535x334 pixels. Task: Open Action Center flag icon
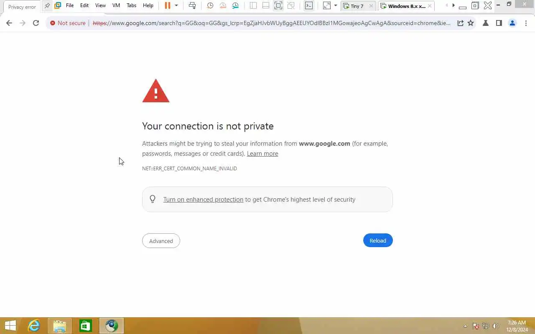click(x=476, y=326)
